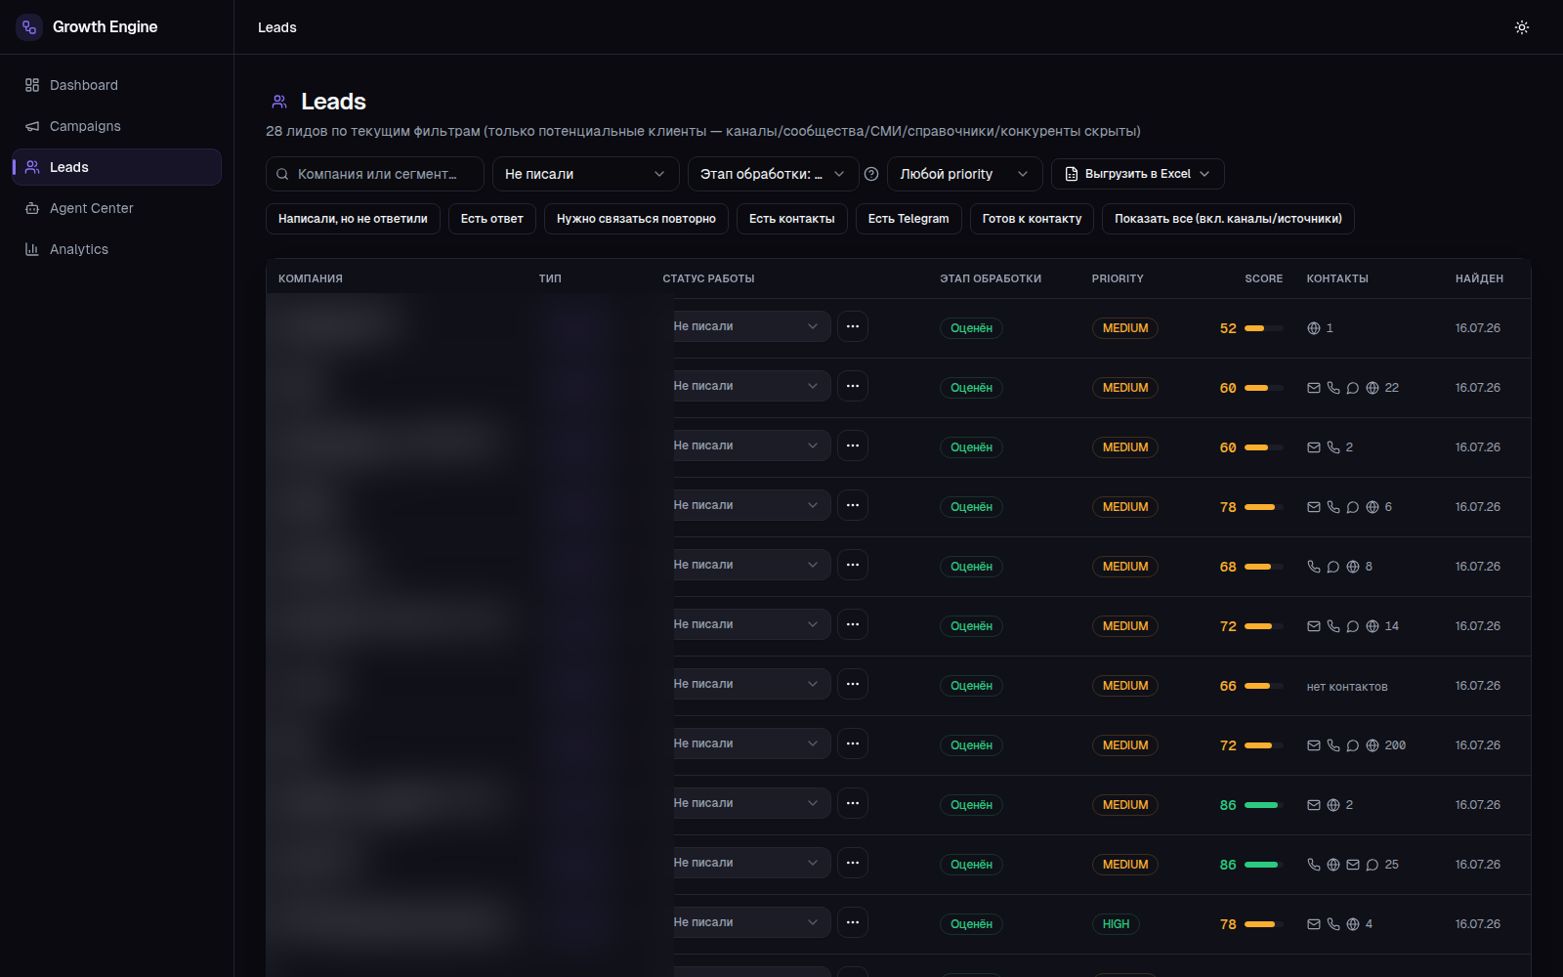Click the Growth Engine logo icon
1563x977 pixels.
click(29, 27)
